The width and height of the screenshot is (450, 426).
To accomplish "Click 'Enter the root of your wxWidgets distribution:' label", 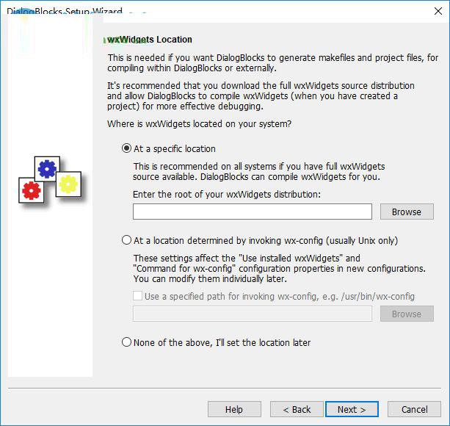I will point(227,195).
